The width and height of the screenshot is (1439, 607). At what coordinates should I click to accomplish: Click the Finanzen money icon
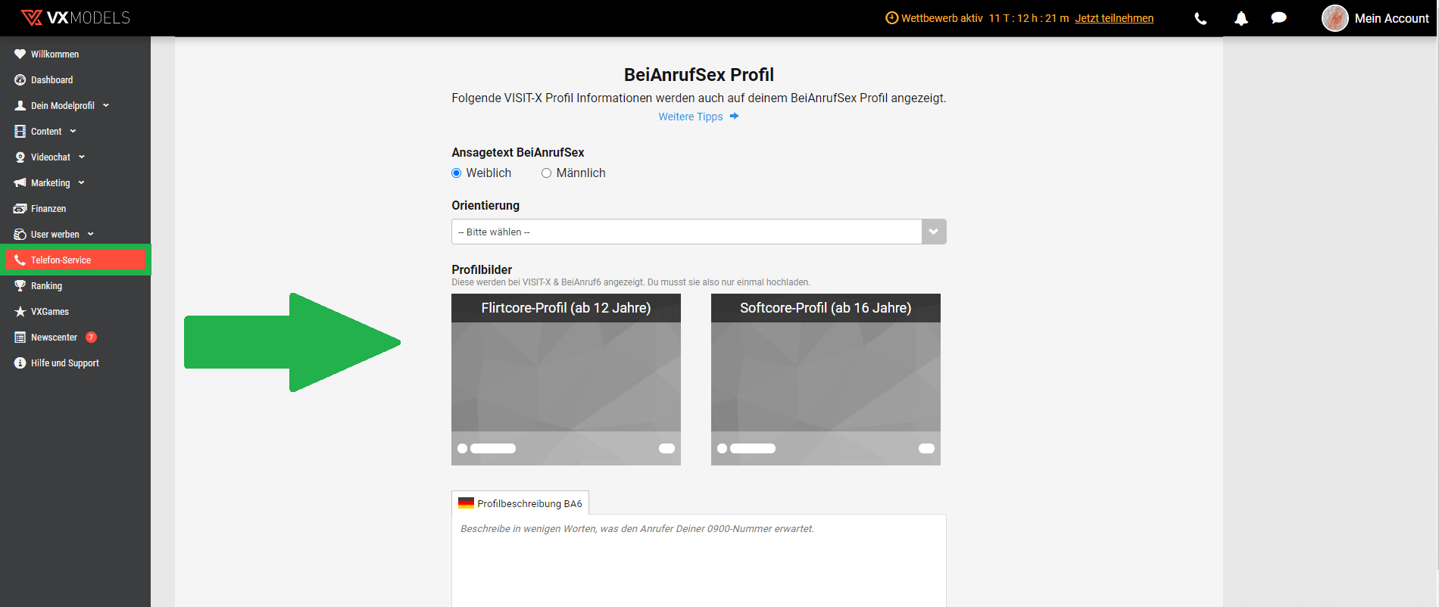pos(20,209)
